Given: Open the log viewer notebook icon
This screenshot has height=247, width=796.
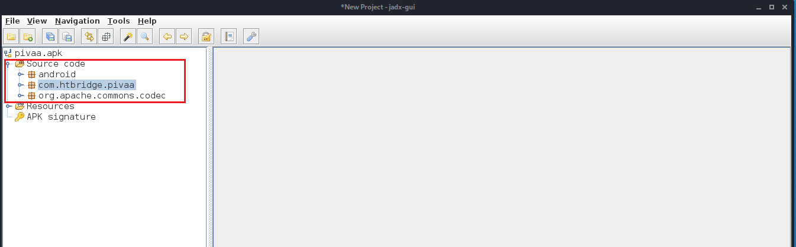Looking at the screenshot, I should [x=229, y=37].
